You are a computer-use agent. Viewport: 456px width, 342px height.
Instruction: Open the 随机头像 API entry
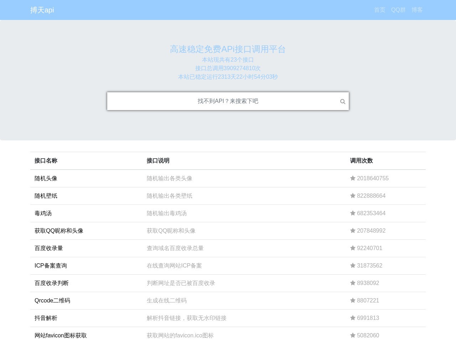point(46,178)
